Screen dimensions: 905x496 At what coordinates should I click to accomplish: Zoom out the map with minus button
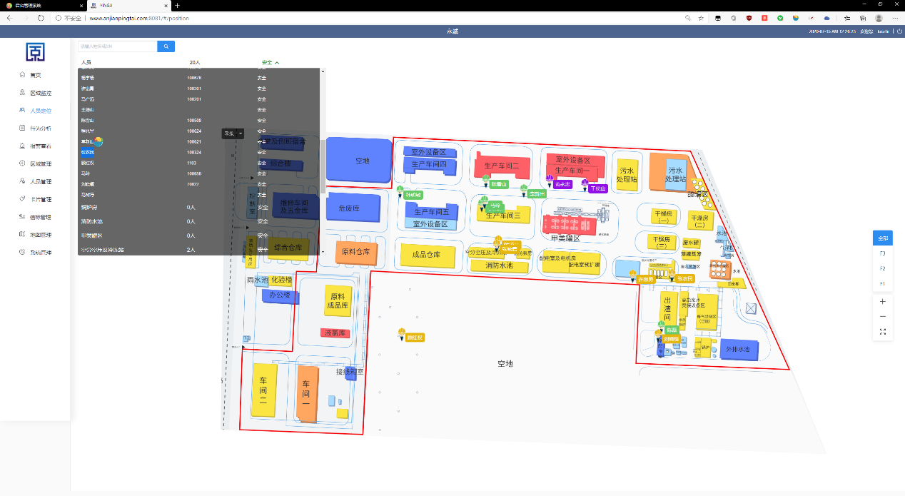click(x=883, y=316)
